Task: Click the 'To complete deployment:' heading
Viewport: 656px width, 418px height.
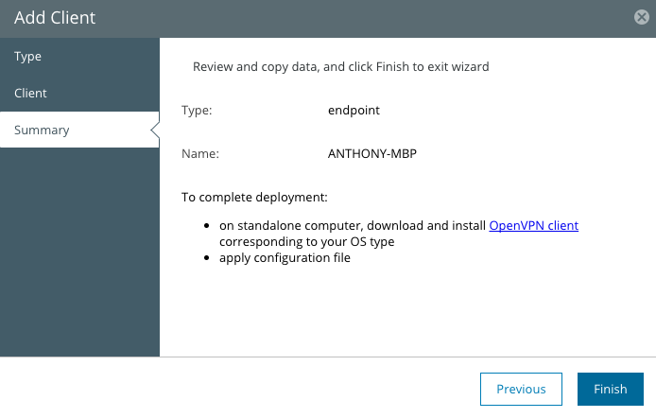Action: [x=254, y=197]
